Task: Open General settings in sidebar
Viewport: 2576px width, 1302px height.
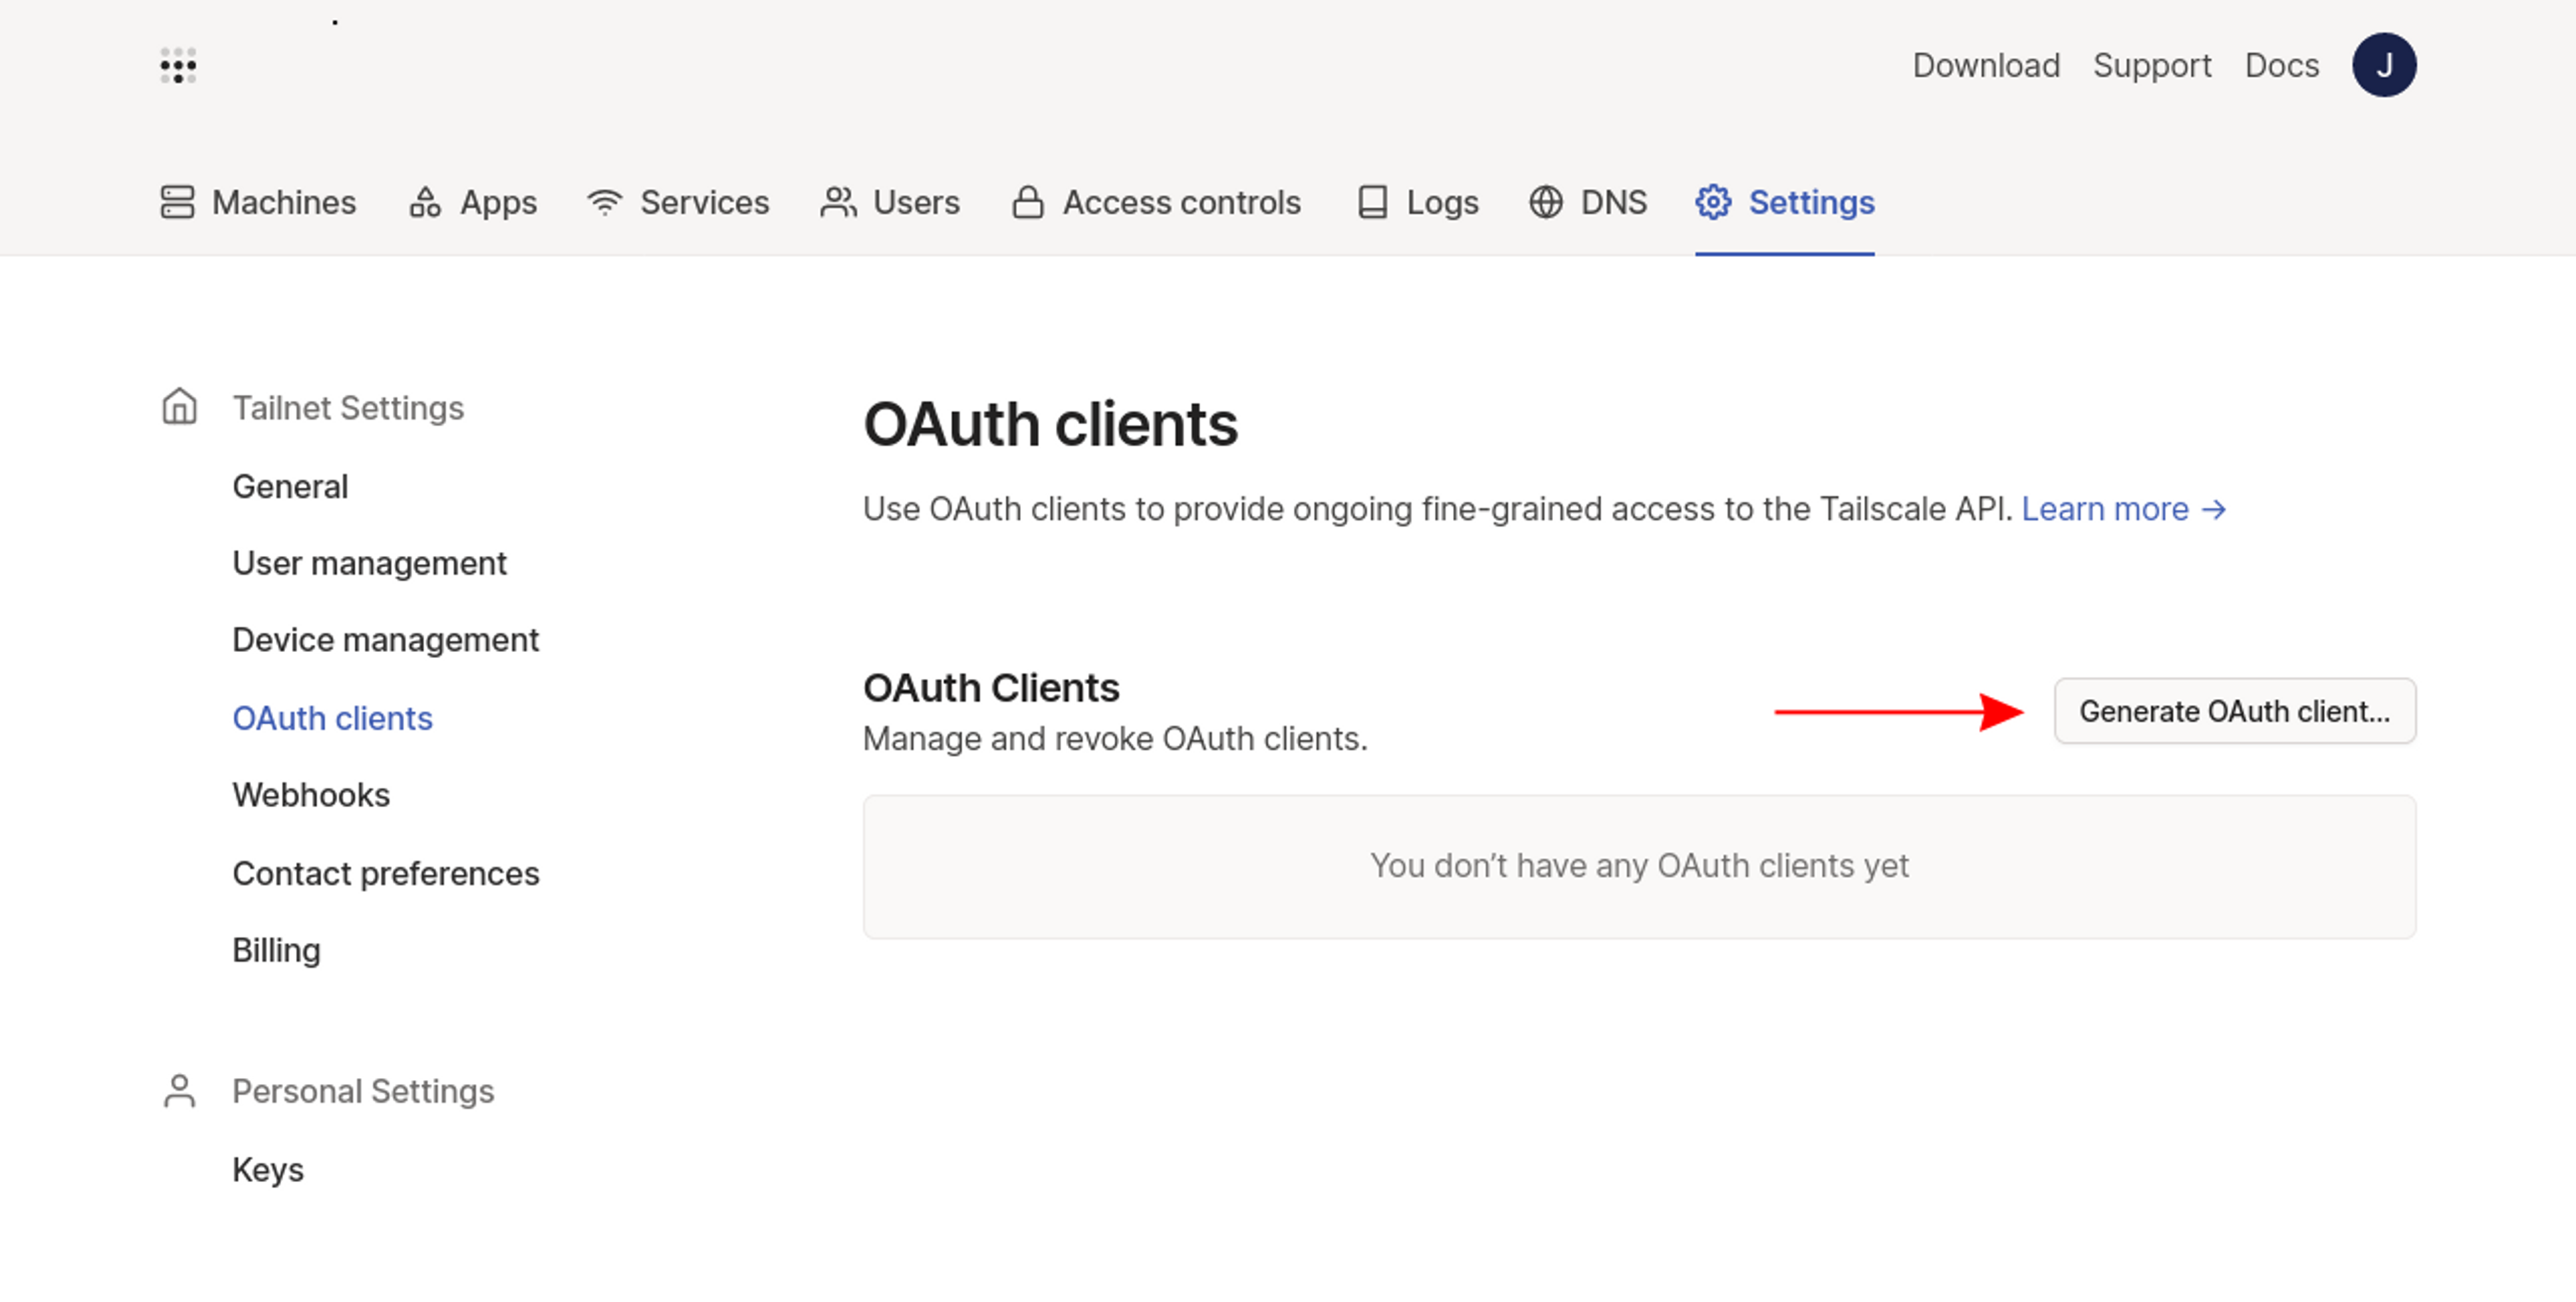Action: pyautogui.click(x=290, y=486)
